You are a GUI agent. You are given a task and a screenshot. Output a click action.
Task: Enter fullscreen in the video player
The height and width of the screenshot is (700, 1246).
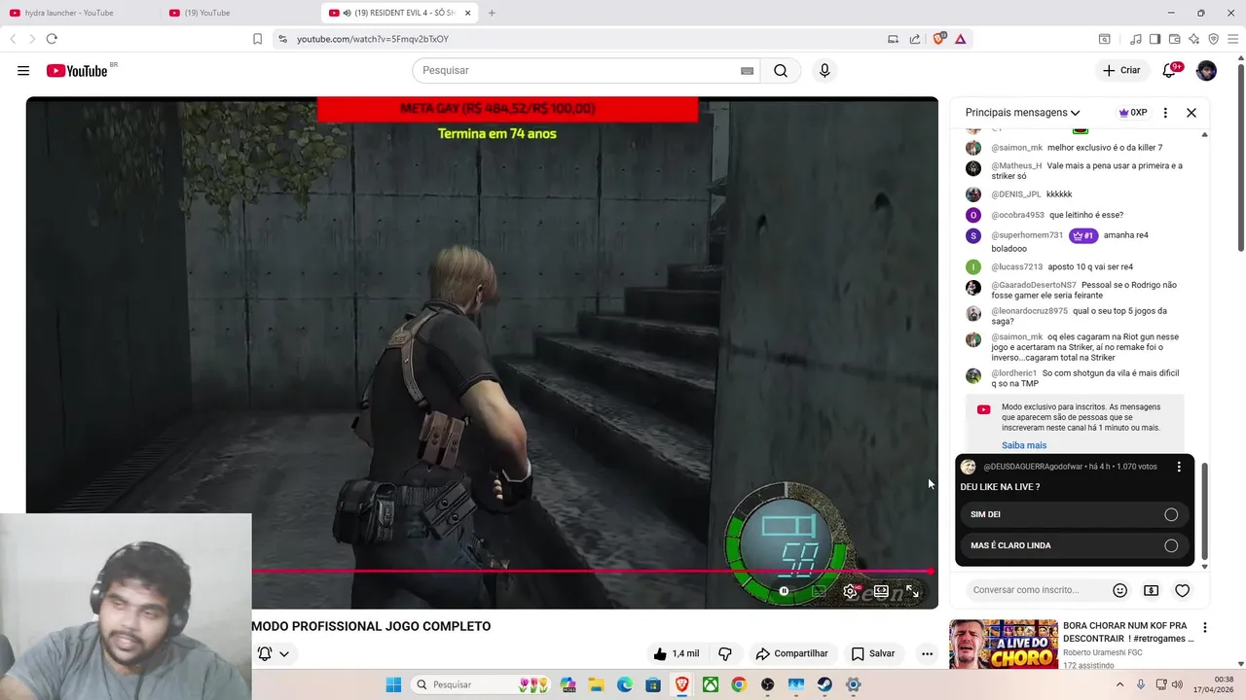(x=912, y=591)
